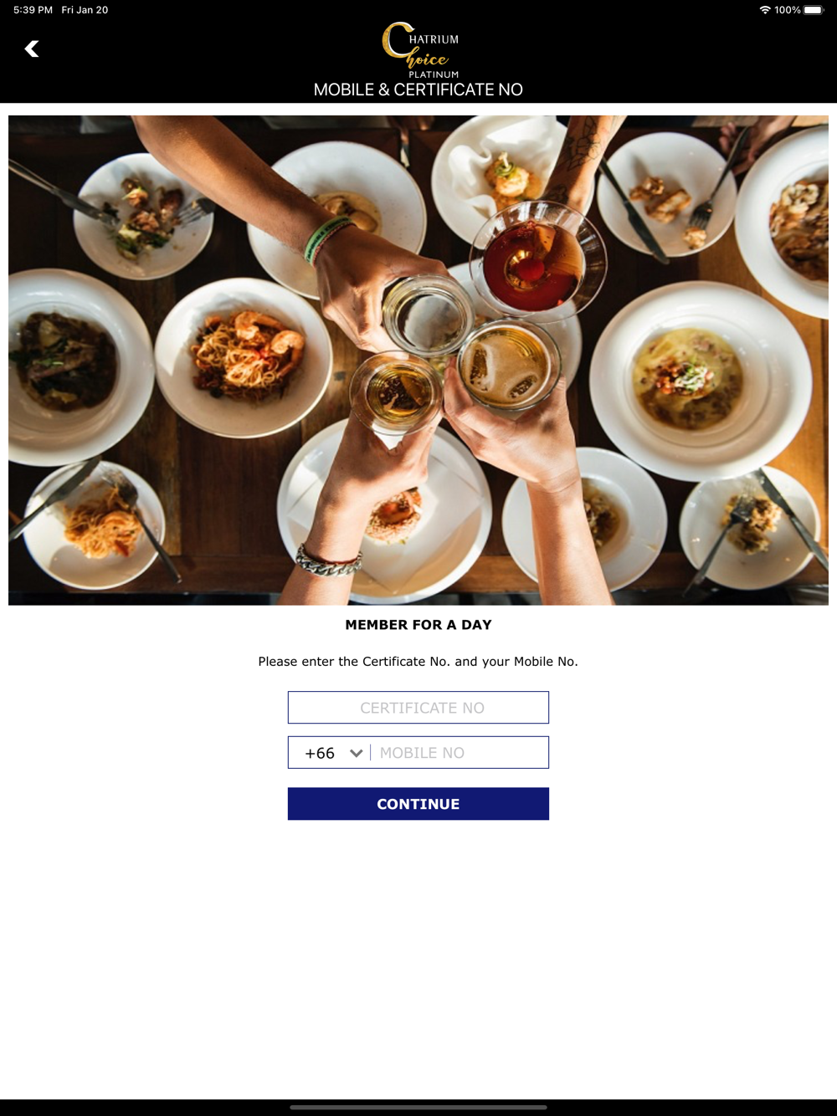Focus the Certificate No input field

point(418,708)
